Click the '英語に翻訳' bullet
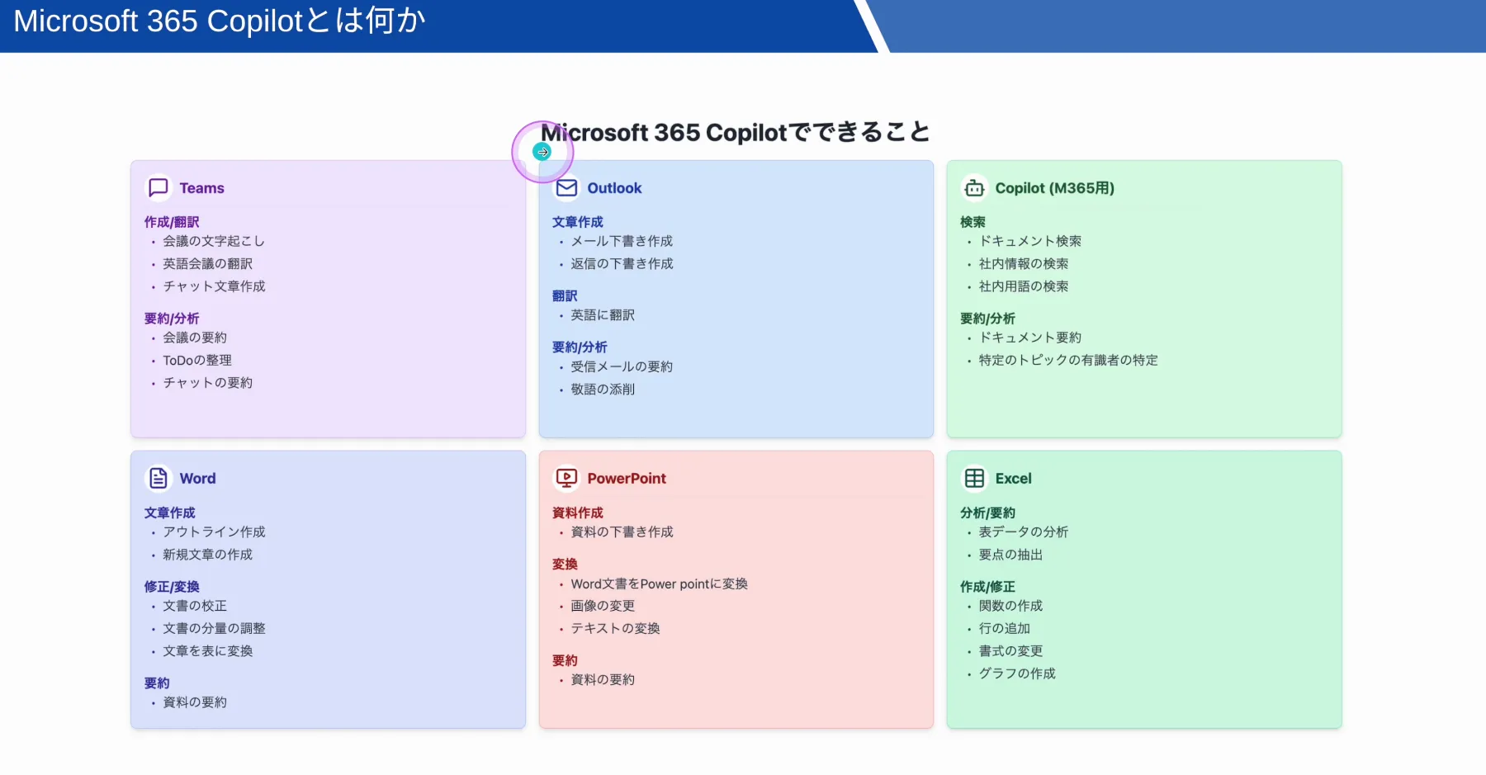Image resolution: width=1486 pixels, height=775 pixels. (x=603, y=315)
